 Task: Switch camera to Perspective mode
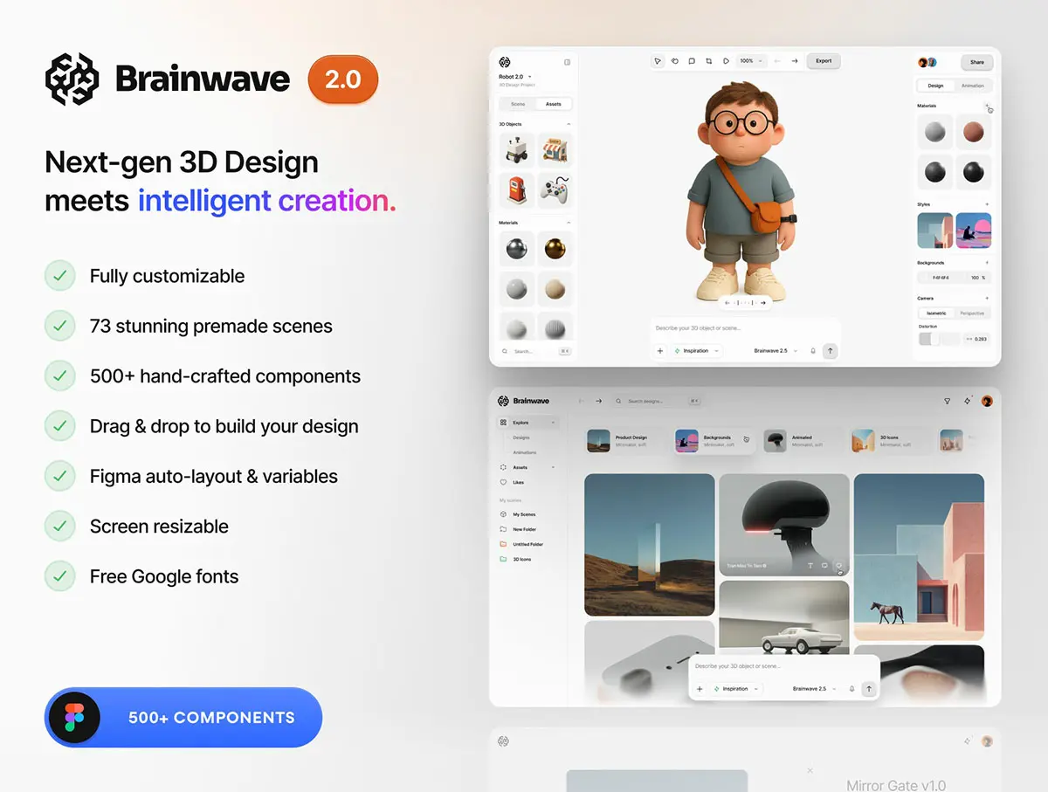(972, 313)
